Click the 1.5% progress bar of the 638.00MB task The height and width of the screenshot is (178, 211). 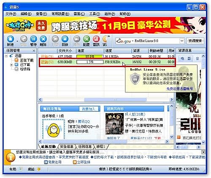click(90, 62)
